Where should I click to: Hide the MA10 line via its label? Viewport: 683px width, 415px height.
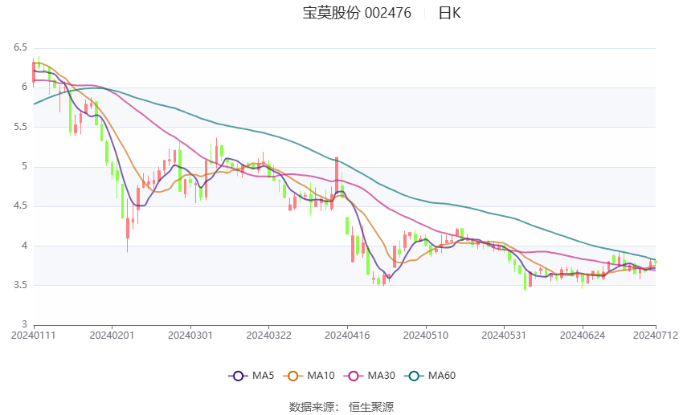click(321, 376)
